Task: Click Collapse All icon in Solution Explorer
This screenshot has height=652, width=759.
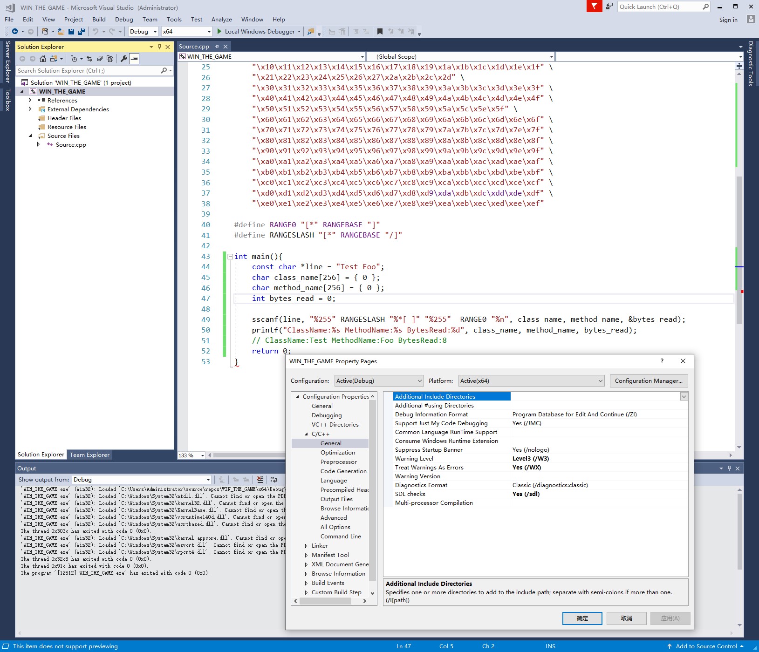Action: pyautogui.click(x=100, y=59)
